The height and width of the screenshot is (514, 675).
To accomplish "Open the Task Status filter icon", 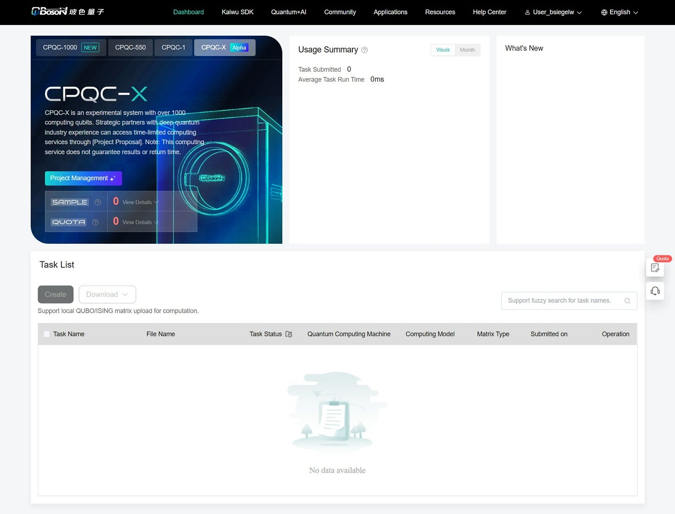I will [289, 334].
